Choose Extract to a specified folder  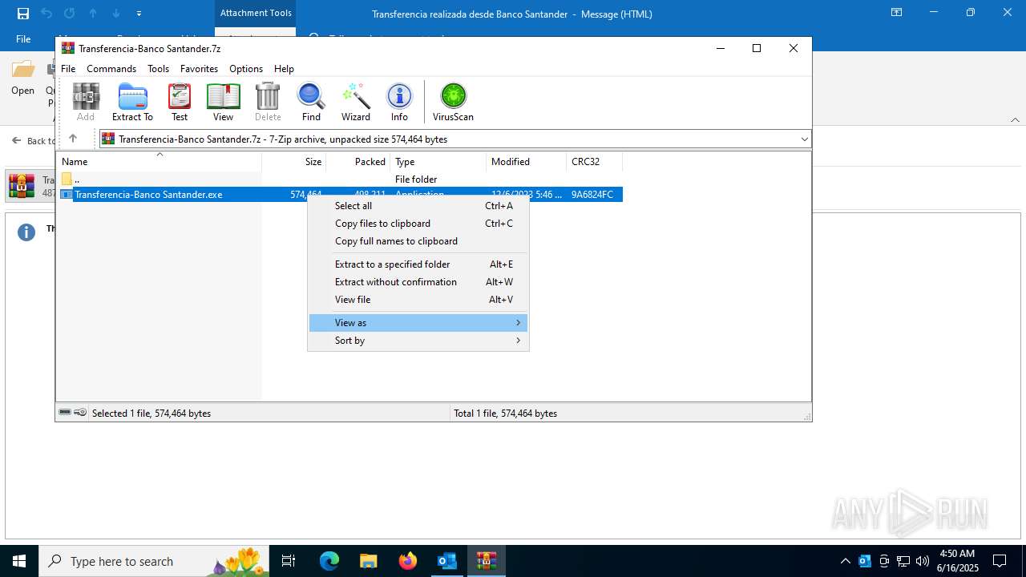tap(418, 264)
